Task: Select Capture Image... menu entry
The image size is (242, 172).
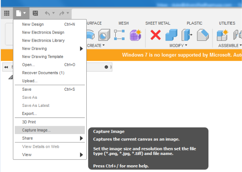Action: [x=50, y=130]
